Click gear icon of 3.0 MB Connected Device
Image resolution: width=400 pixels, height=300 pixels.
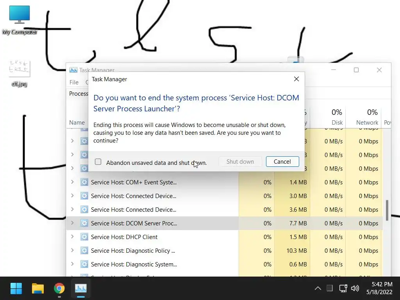pos(84,196)
